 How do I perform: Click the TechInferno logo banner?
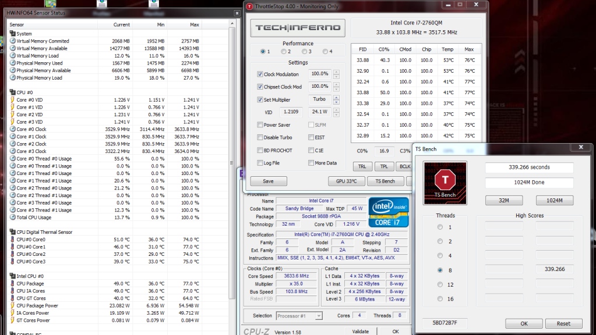[x=297, y=28]
